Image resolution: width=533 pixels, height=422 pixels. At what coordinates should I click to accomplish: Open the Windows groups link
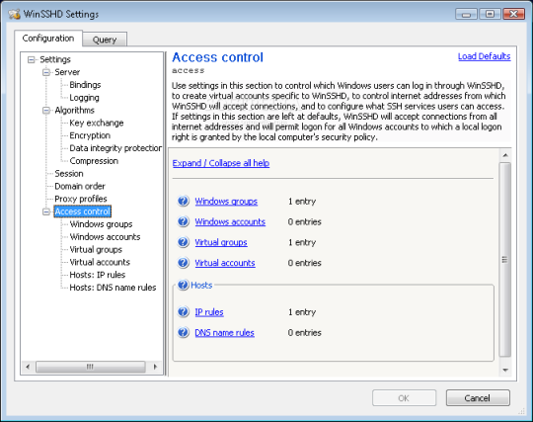click(x=226, y=202)
